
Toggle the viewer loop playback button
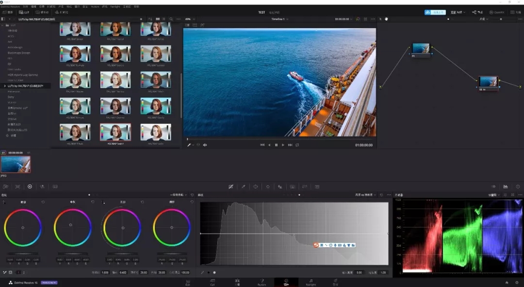pos(297,145)
